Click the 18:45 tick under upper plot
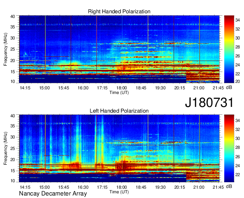Screen dimensions: 244x198 [x=141, y=88]
